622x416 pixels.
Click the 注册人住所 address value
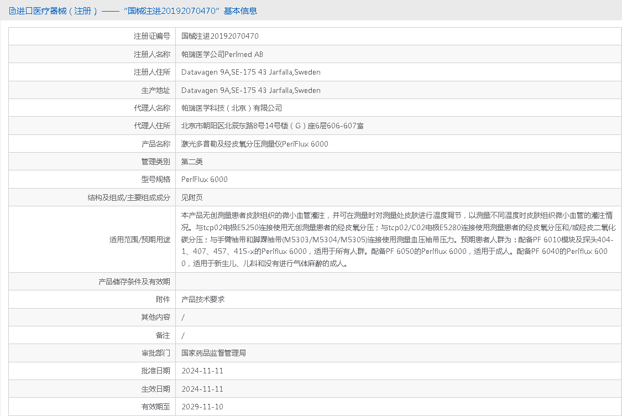click(250, 72)
